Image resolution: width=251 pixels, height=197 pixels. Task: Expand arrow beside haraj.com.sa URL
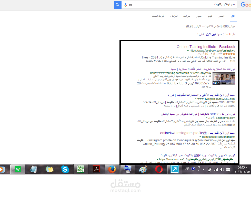pyautogui.click(x=157, y=159)
